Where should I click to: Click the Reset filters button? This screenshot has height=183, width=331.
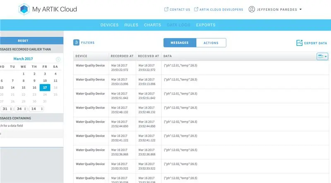tap(31, 41)
